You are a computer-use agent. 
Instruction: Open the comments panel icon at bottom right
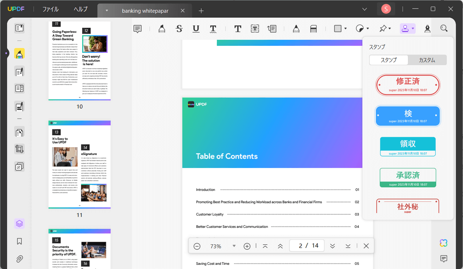click(444, 259)
